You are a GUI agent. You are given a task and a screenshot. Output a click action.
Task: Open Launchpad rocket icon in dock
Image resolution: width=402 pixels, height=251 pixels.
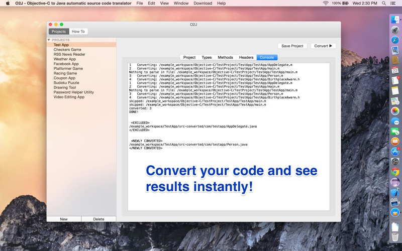pos(395,30)
